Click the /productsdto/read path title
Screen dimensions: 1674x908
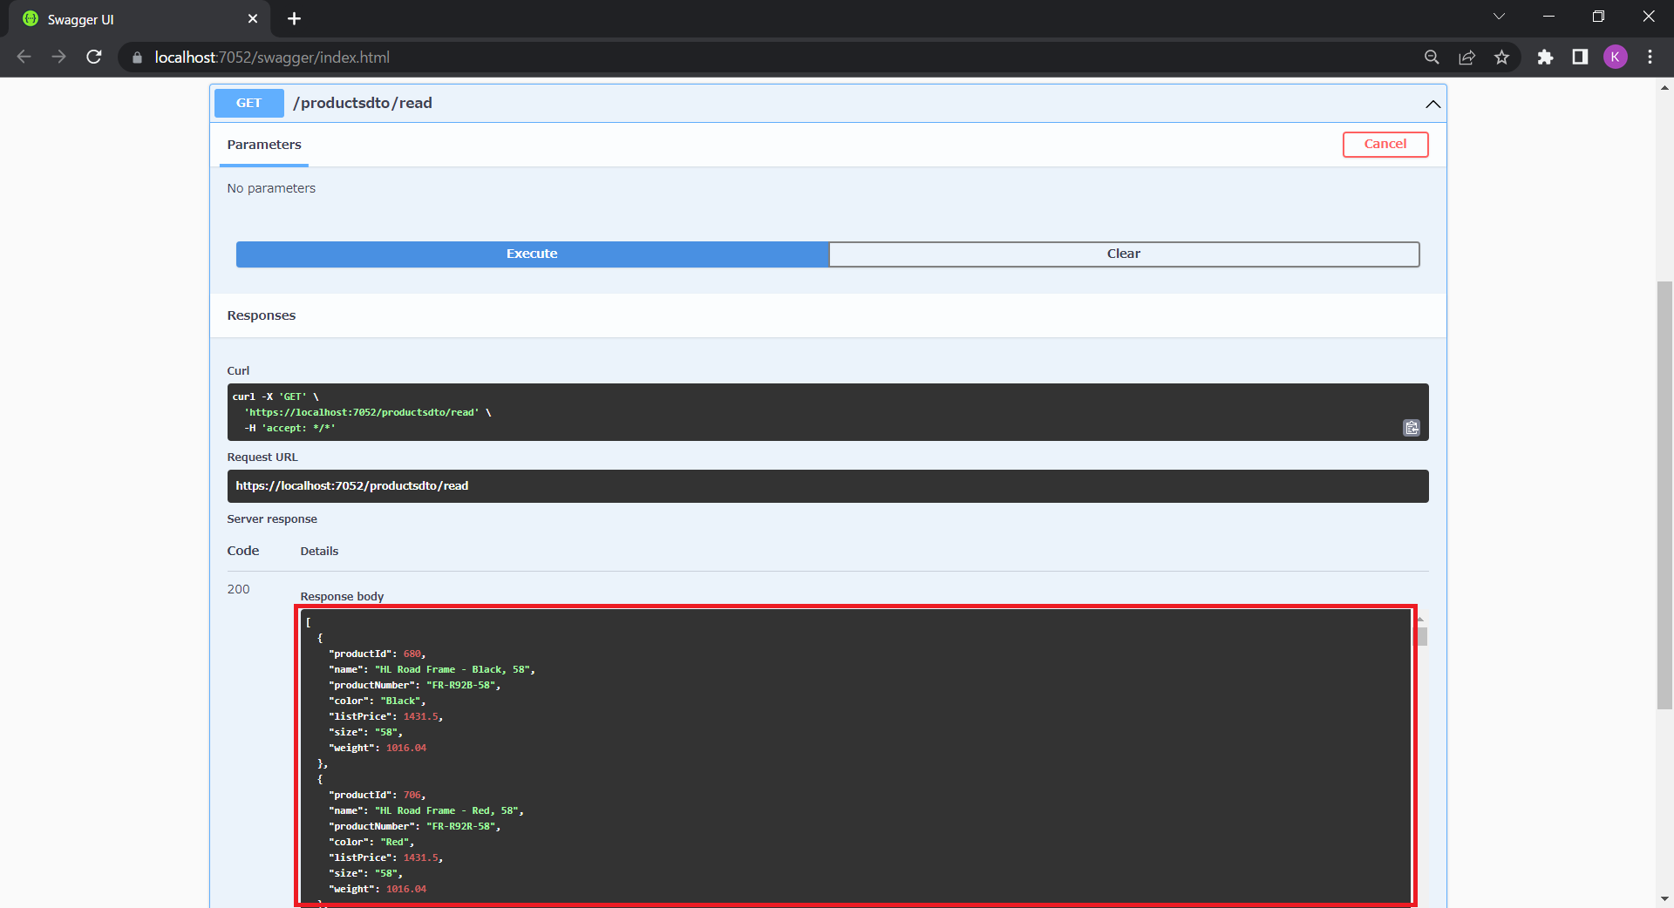click(x=363, y=103)
